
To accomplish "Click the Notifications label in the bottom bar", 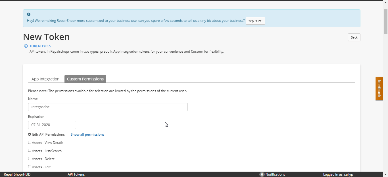I will click(275, 174).
